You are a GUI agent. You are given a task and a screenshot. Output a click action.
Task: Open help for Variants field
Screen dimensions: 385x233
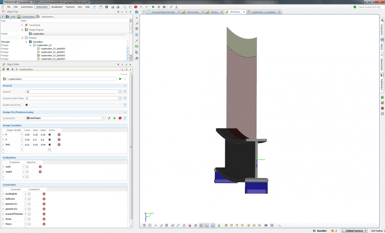[x=125, y=92]
